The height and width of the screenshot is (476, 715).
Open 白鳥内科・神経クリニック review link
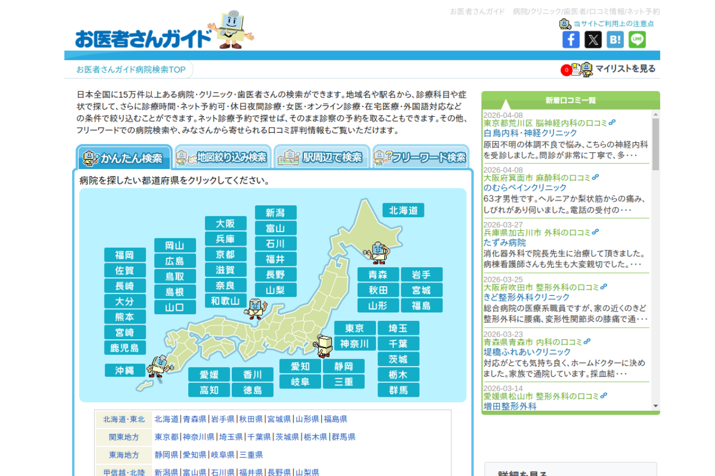[x=530, y=133]
